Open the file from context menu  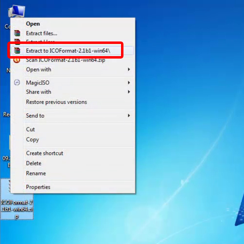click(73, 24)
